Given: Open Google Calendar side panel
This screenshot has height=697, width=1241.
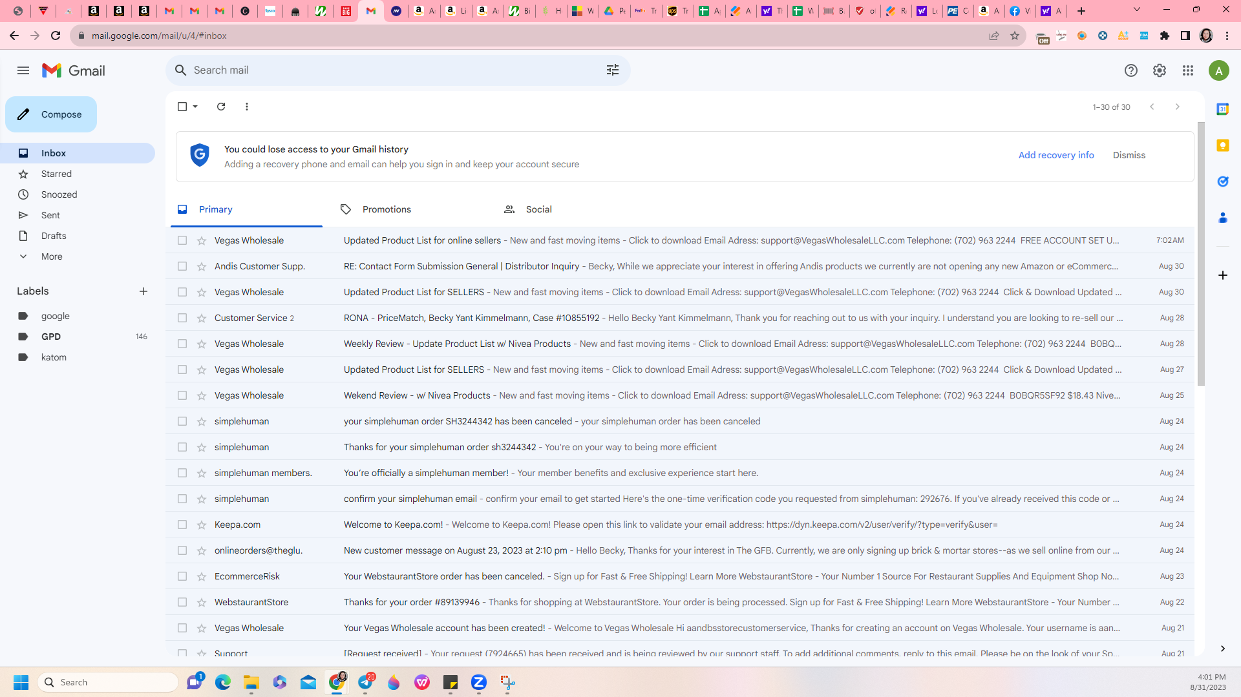Looking at the screenshot, I should (x=1223, y=109).
